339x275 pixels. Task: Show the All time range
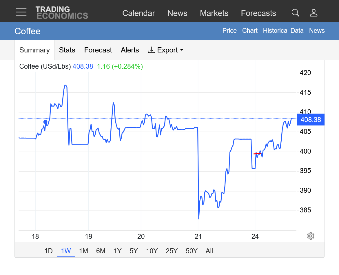pyautogui.click(x=209, y=251)
